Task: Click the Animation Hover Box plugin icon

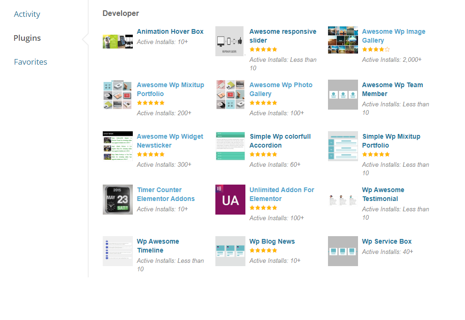Action: pyautogui.click(x=117, y=41)
